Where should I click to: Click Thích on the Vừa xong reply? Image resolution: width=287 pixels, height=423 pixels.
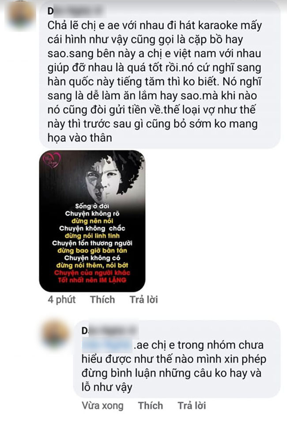[x=151, y=406]
